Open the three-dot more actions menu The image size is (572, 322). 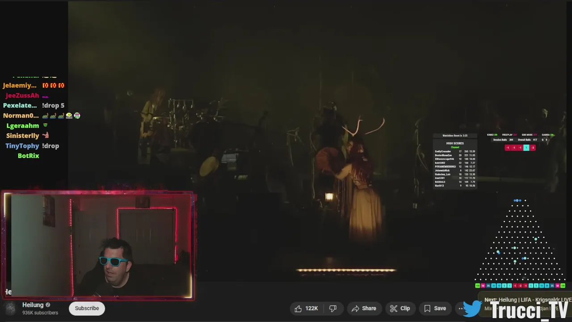pyautogui.click(x=461, y=308)
